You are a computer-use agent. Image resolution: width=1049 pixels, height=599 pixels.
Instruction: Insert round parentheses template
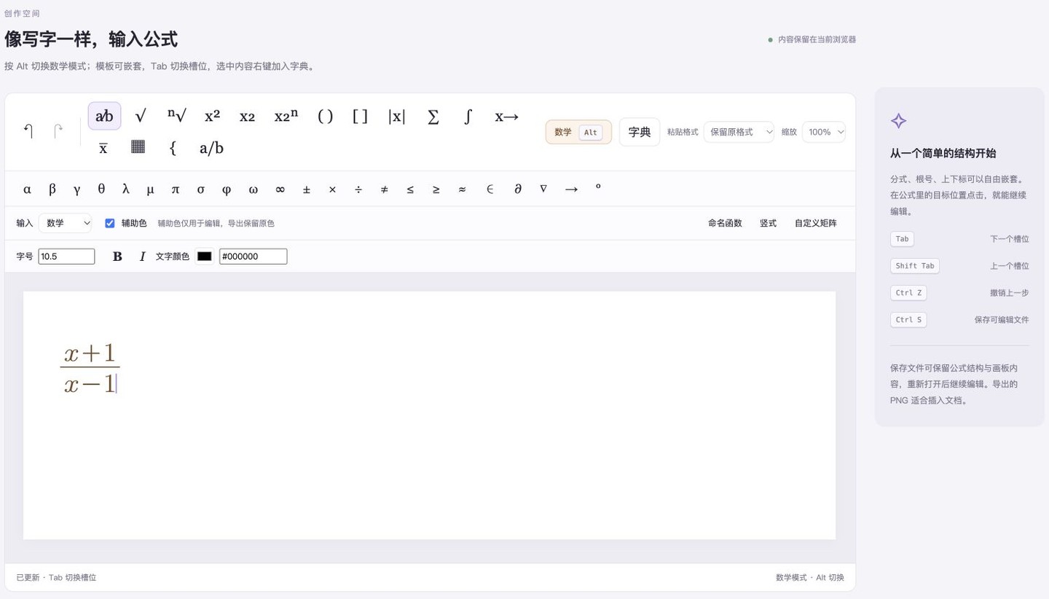pos(325,116)
